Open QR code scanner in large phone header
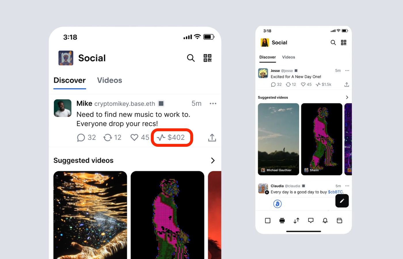The width and height of the screenshot is (403, 259). tap(208, 58)
